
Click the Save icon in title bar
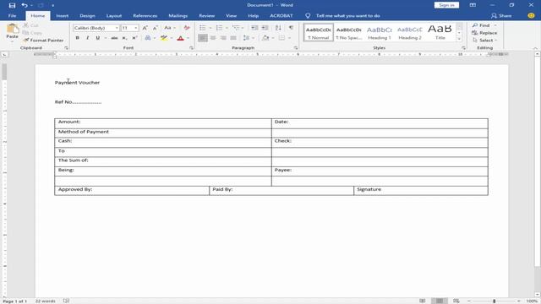tap(12, 5)
